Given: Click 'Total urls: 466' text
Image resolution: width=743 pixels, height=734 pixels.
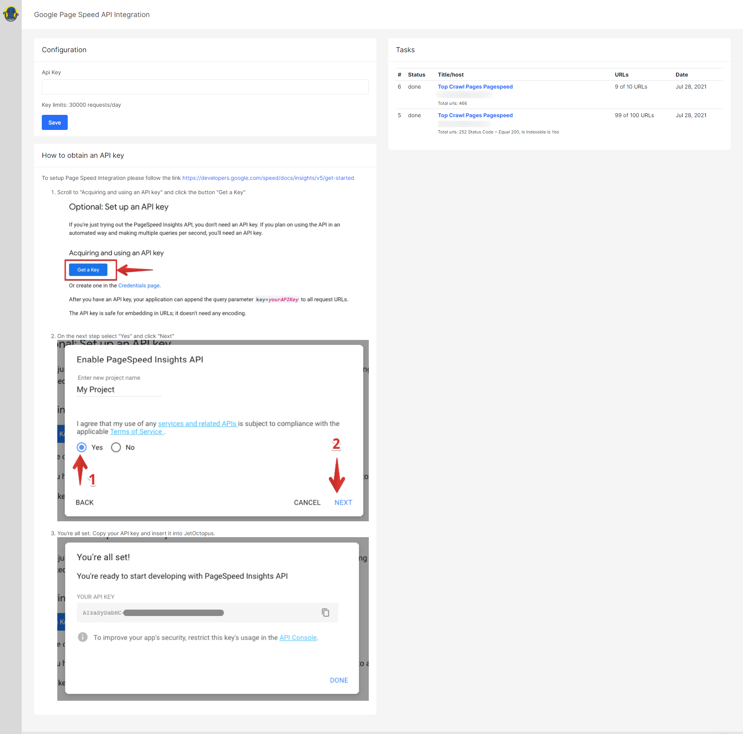Looking at the screenshot, I should [x=452, y=103].
